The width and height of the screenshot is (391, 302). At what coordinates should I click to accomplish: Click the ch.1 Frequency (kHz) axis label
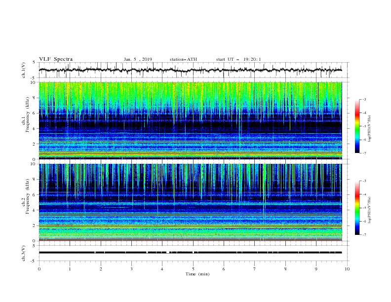pos(26,115)
